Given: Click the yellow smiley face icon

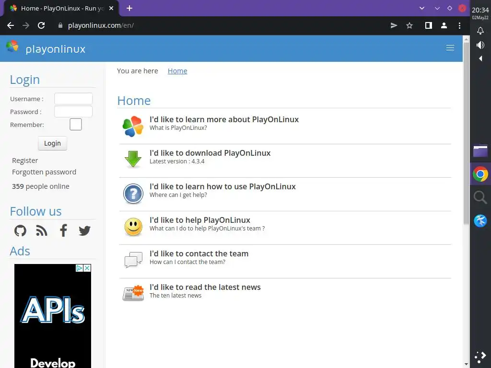Looking at the screenshot, I should [133, 227].
